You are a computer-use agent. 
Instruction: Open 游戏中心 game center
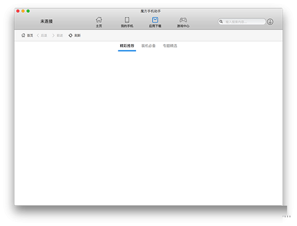(x=183, y=22)
